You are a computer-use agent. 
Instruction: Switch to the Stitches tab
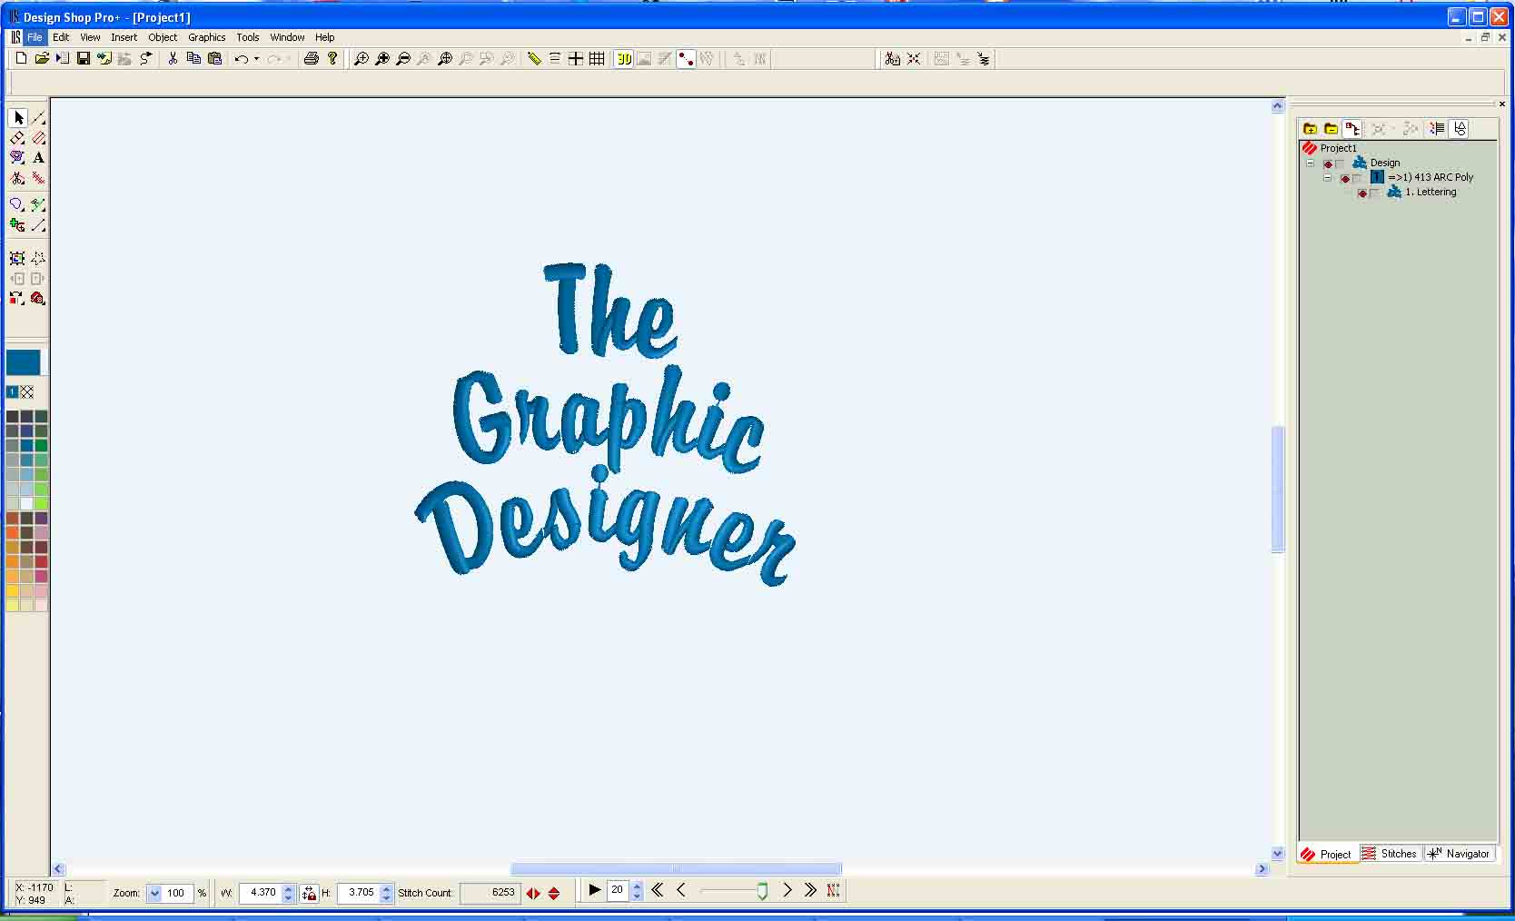pyautogui.click(x=1390, y=854)
